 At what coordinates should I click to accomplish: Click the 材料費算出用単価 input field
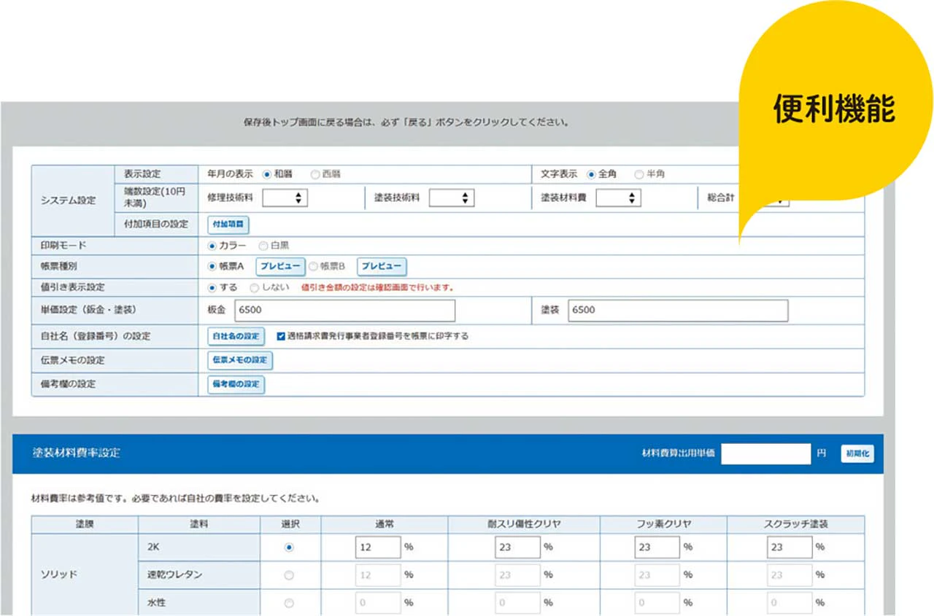coord(766,453)
